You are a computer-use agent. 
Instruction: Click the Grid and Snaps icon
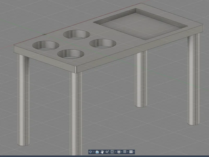(x=125, y=152)
